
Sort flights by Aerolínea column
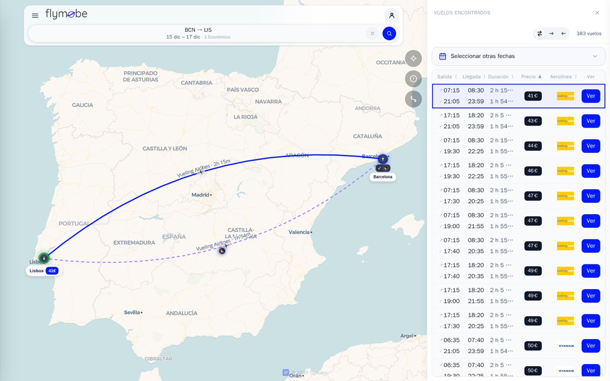(563, 77)
